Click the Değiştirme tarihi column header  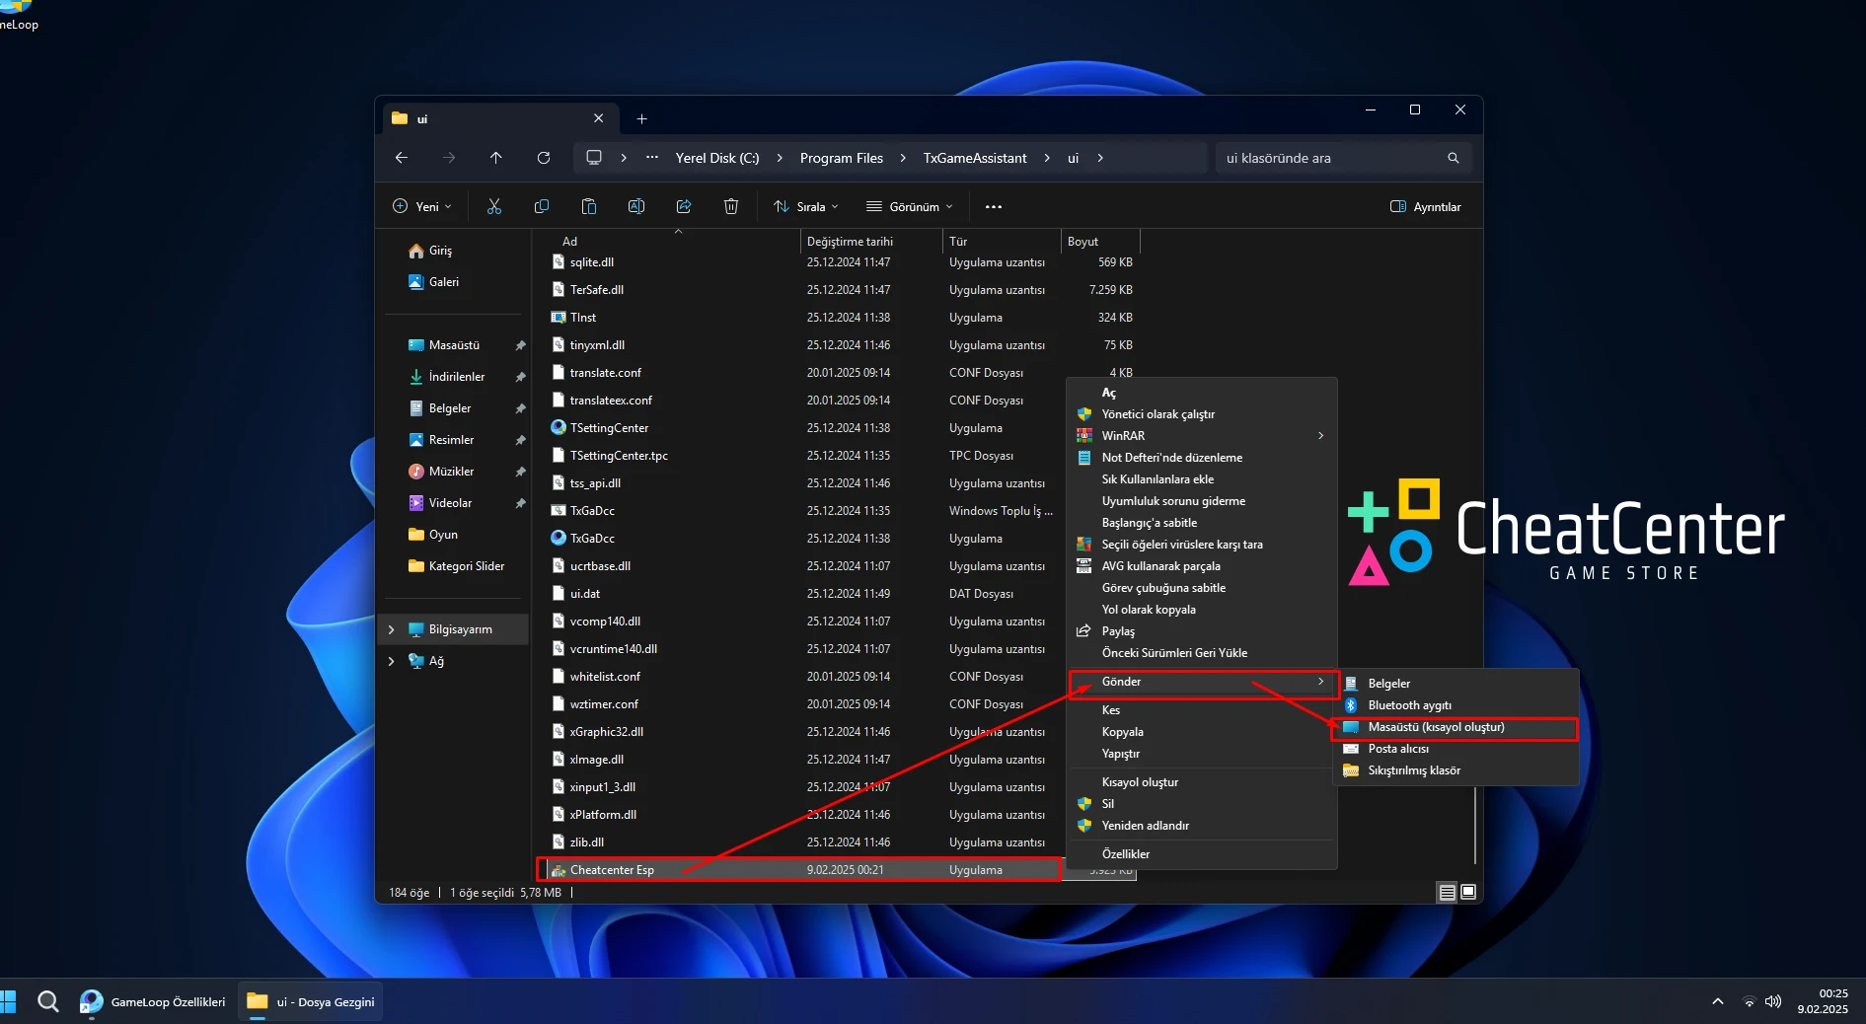(850, 242)
